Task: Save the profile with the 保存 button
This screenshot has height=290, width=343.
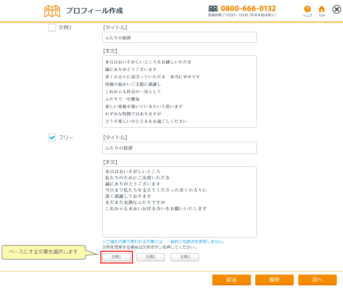Action: [274, 280]
